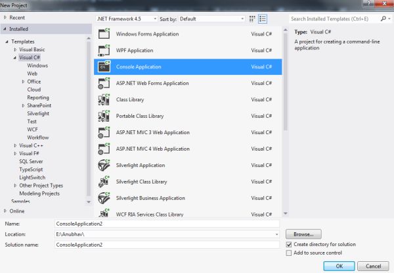
Task: Expand the Visual Basic tree node
Action: 15,49
